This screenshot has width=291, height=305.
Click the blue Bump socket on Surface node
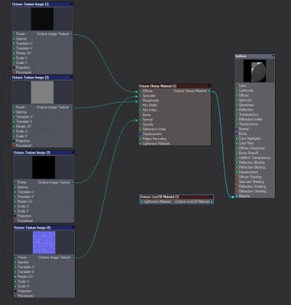click(237, 133)
